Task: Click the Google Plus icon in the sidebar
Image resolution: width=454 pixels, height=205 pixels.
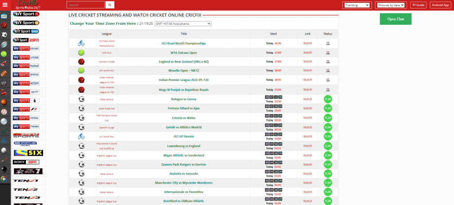Action: pyautogui.click(x=4, y=179)
